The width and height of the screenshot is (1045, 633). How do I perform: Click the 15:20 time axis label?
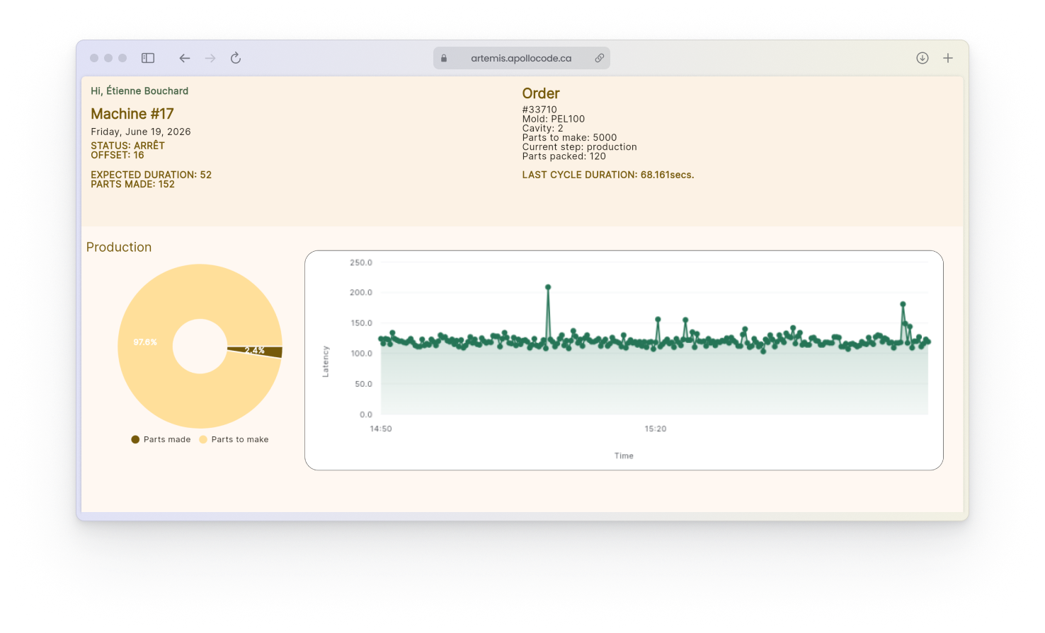click(656, 429)
